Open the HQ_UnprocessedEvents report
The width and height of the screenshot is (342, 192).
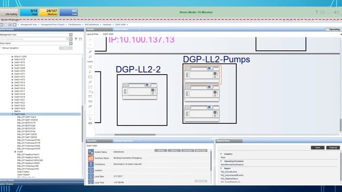pyautogui.click(x=232, y=175)
